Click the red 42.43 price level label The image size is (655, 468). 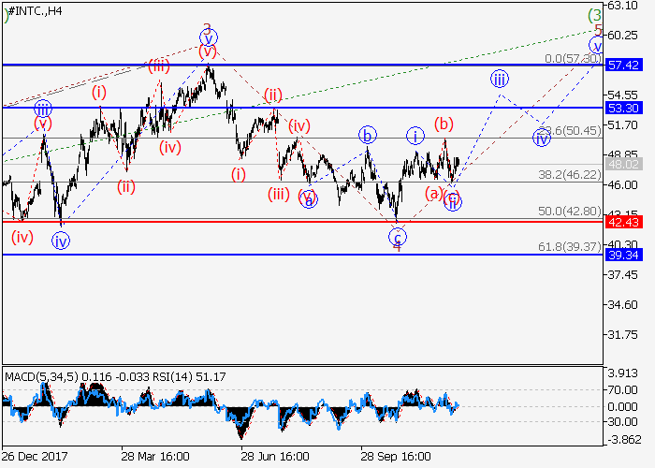tap(621, 222)
